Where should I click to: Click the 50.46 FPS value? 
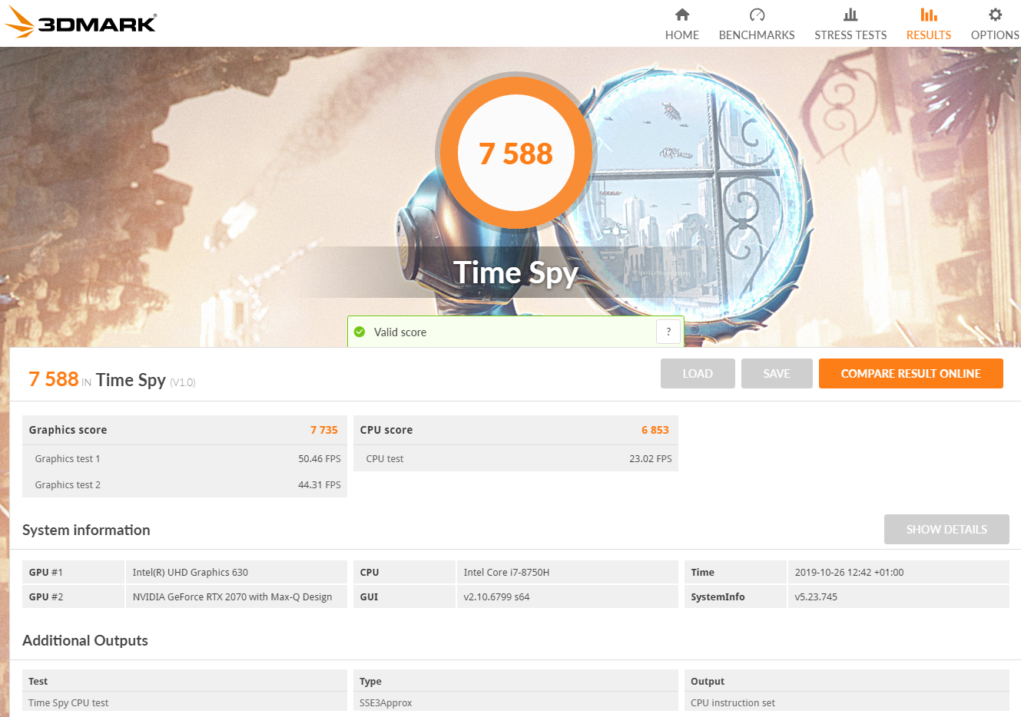click(320, 459)
